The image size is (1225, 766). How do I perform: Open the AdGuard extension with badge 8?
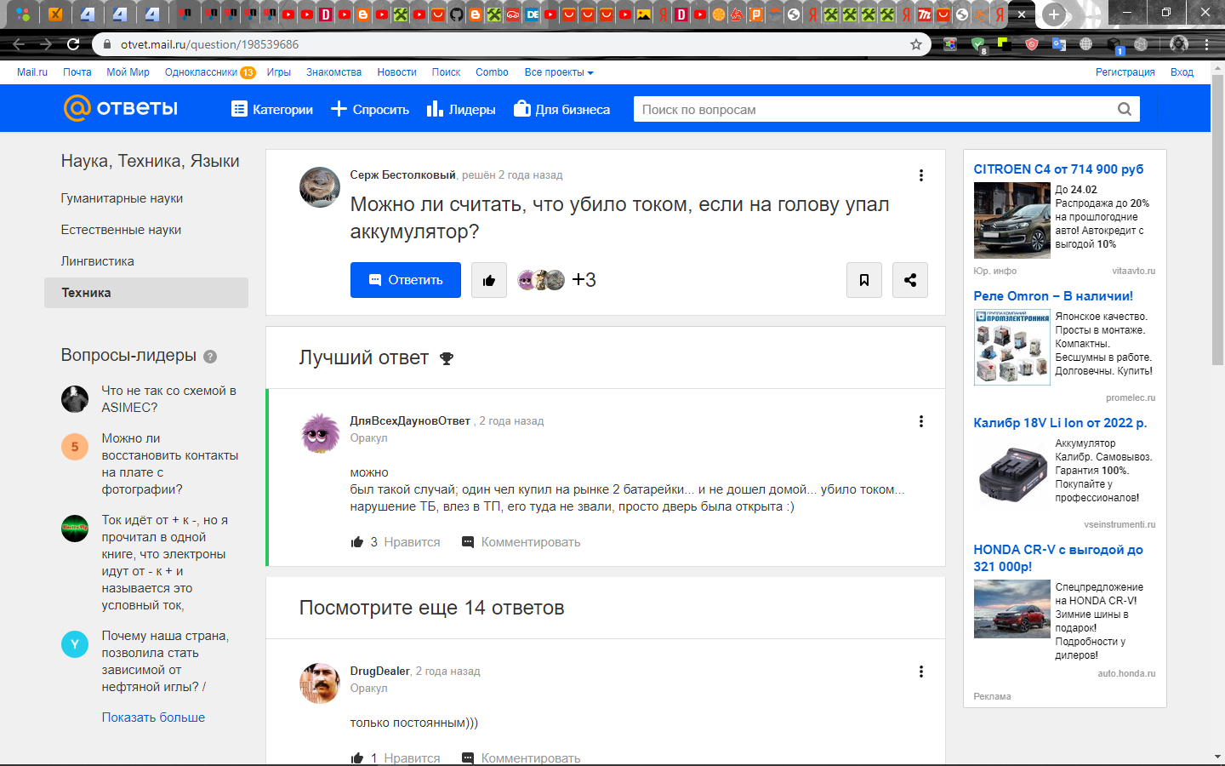(x=978, y=44)
